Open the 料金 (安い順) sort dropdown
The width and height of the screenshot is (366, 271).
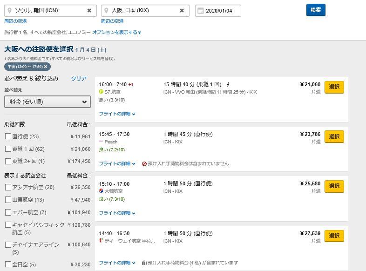(x=47, y=102)
